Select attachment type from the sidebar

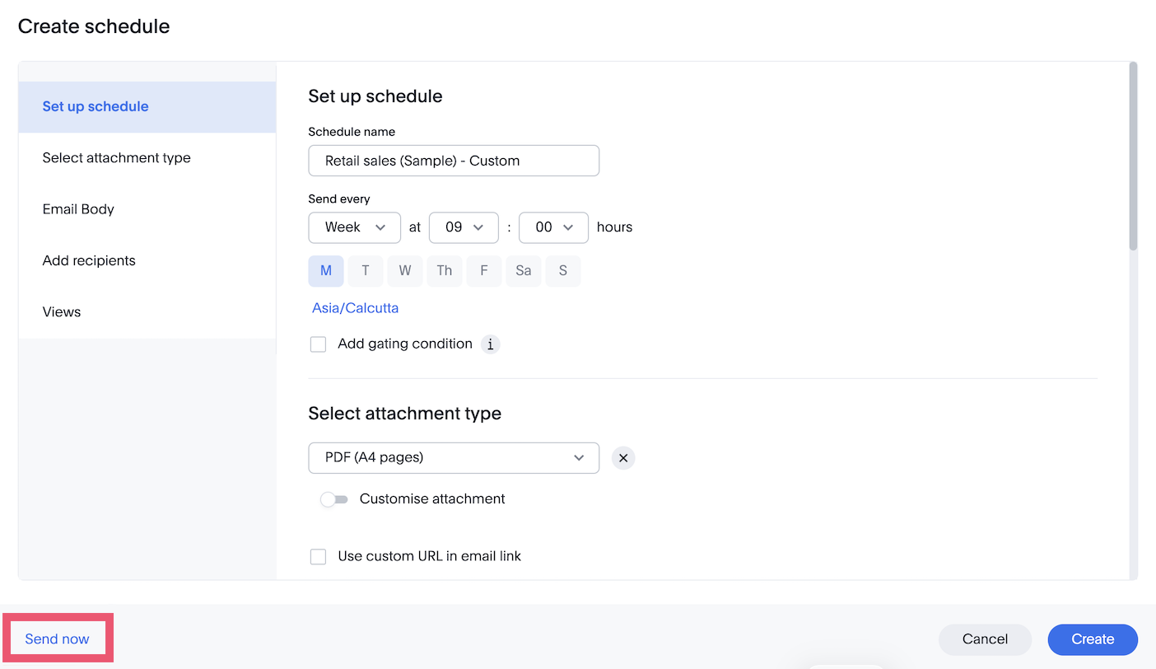(x=116, y=157)
